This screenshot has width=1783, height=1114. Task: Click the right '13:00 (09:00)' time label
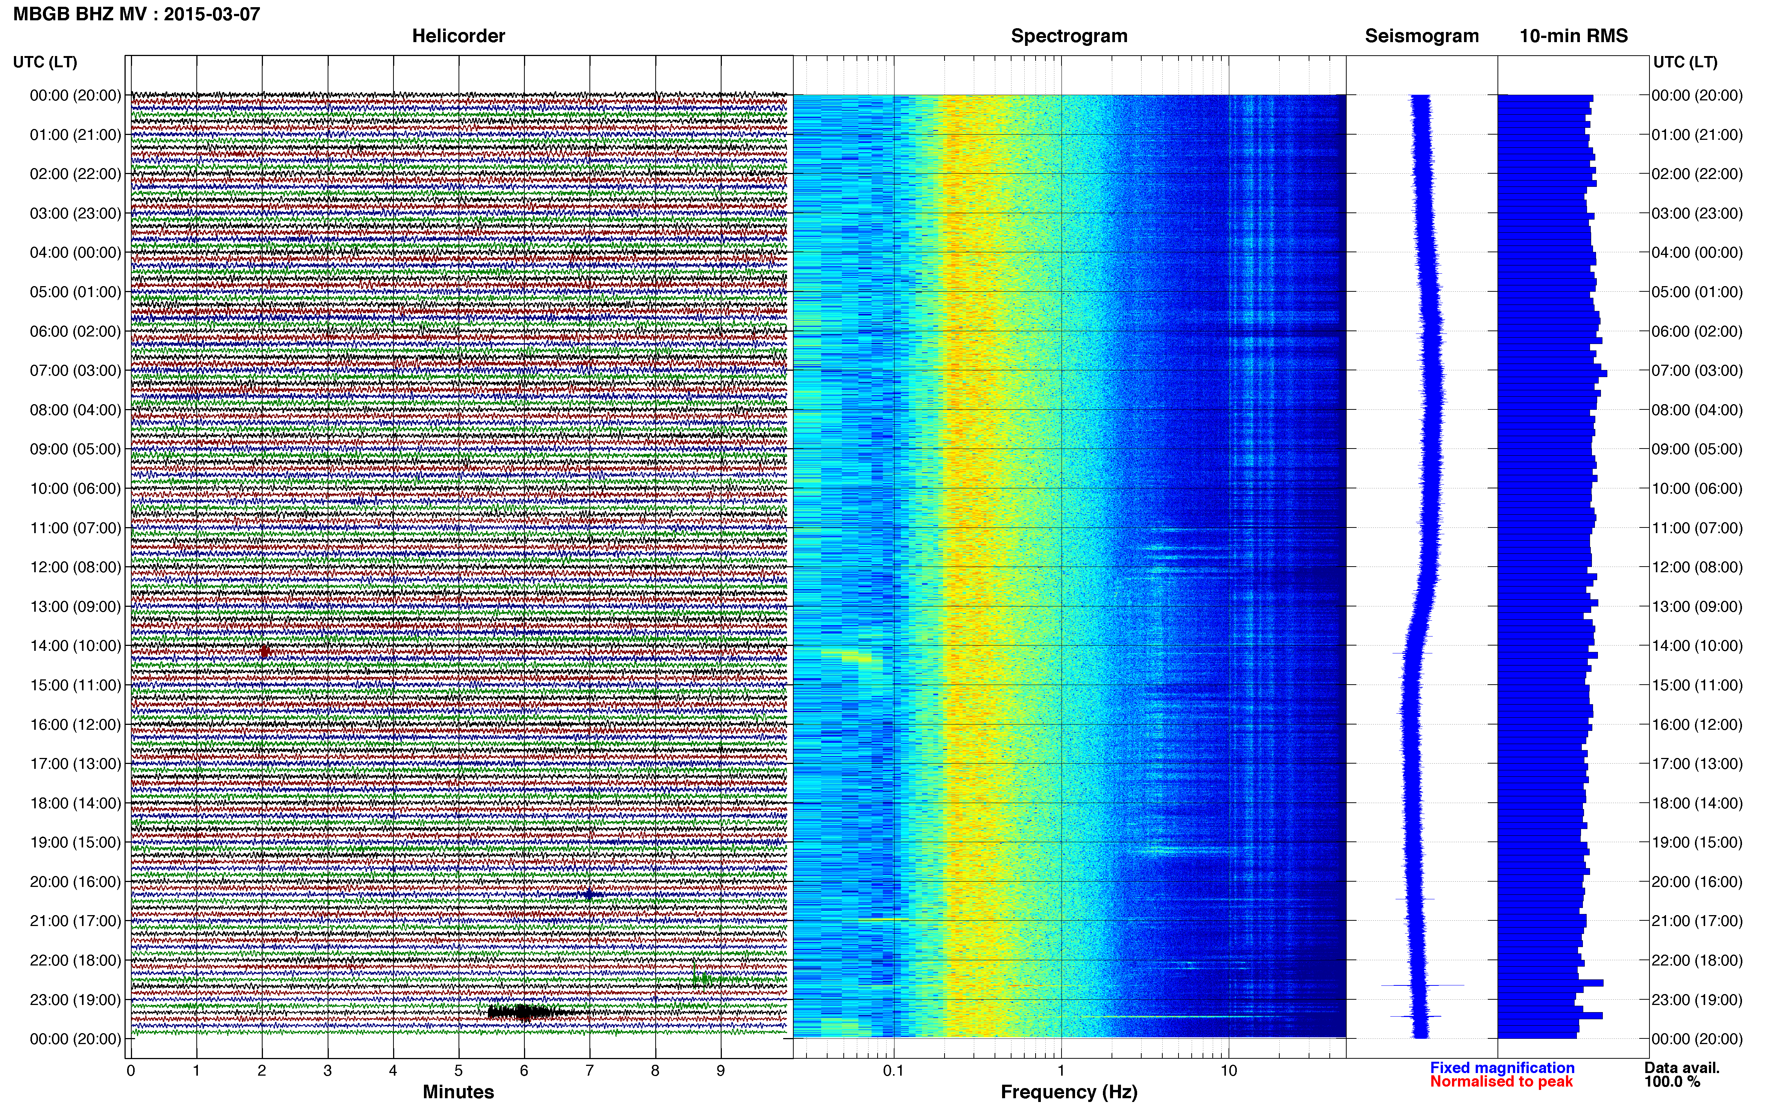(1697, 606)
